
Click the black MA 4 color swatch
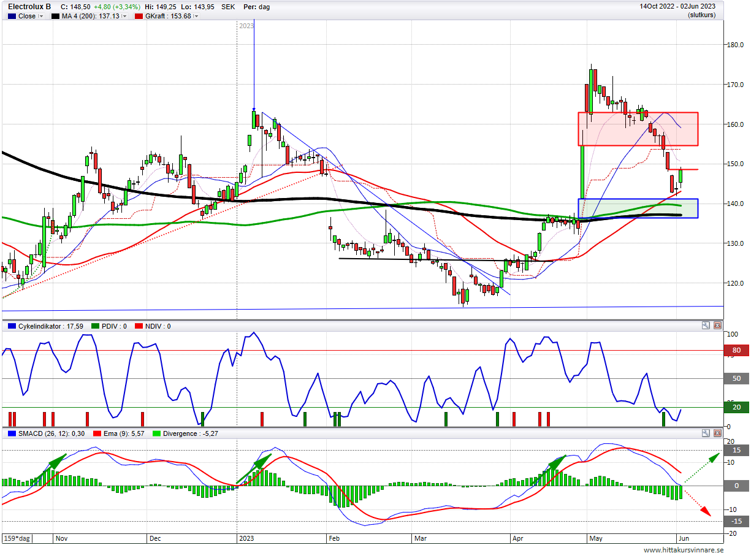click(55, 17)
